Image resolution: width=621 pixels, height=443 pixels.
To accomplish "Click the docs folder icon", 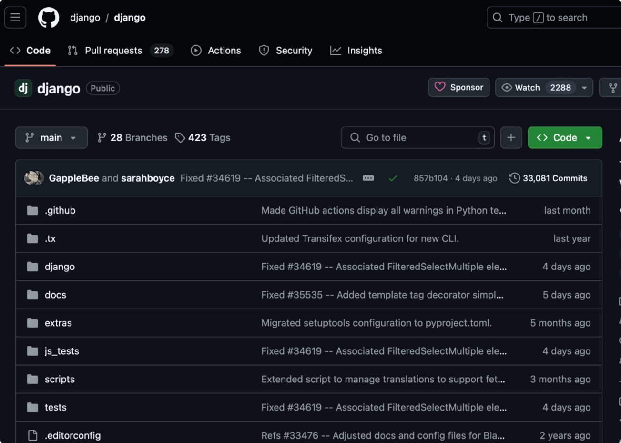I will coord(32,295).
